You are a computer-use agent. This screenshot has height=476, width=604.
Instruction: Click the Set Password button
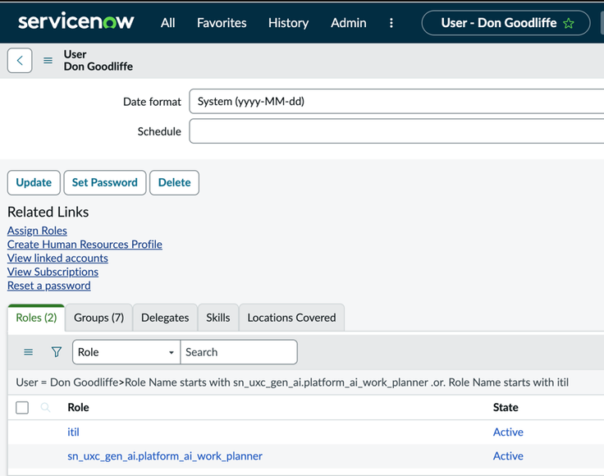[x=105, y=182]
